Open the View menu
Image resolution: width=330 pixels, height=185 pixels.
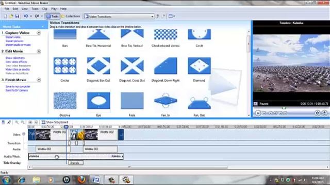[x=24, y=9]
